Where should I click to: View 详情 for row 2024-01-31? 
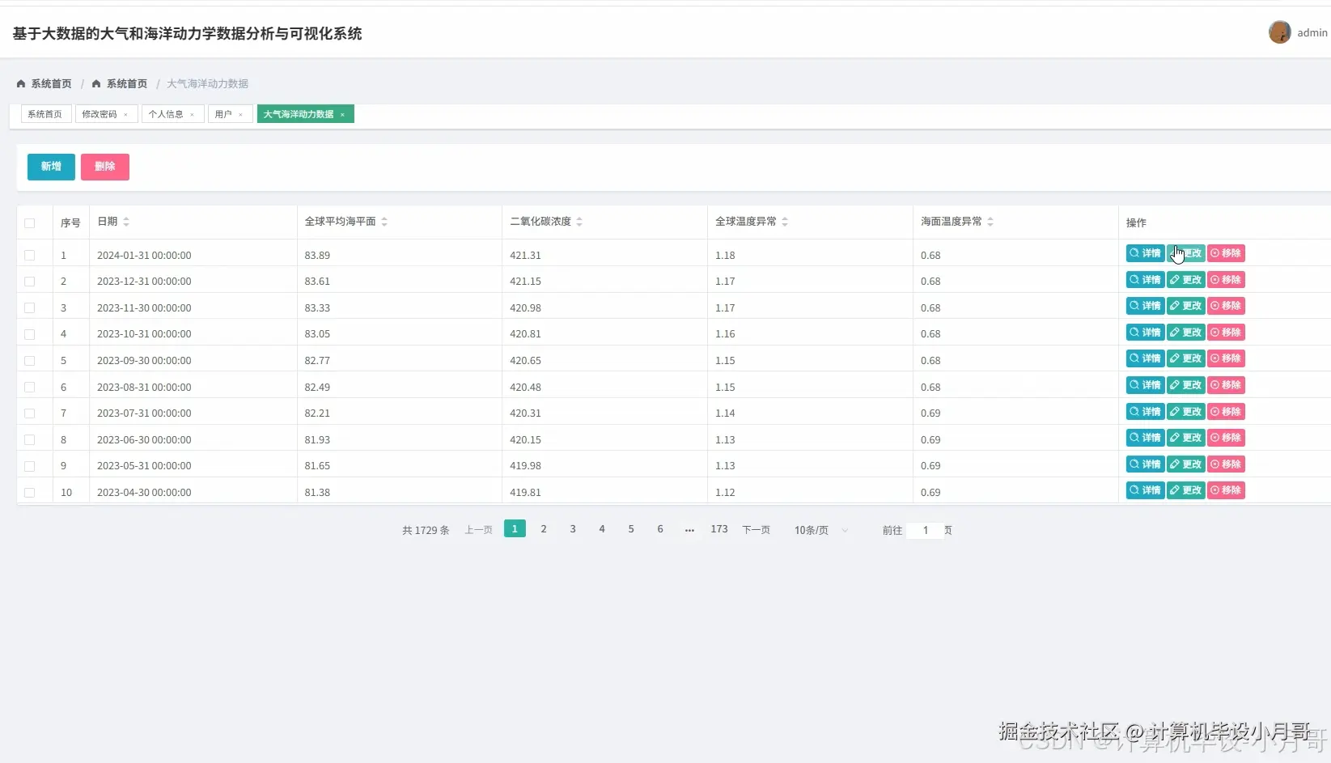coord(1145,253)
